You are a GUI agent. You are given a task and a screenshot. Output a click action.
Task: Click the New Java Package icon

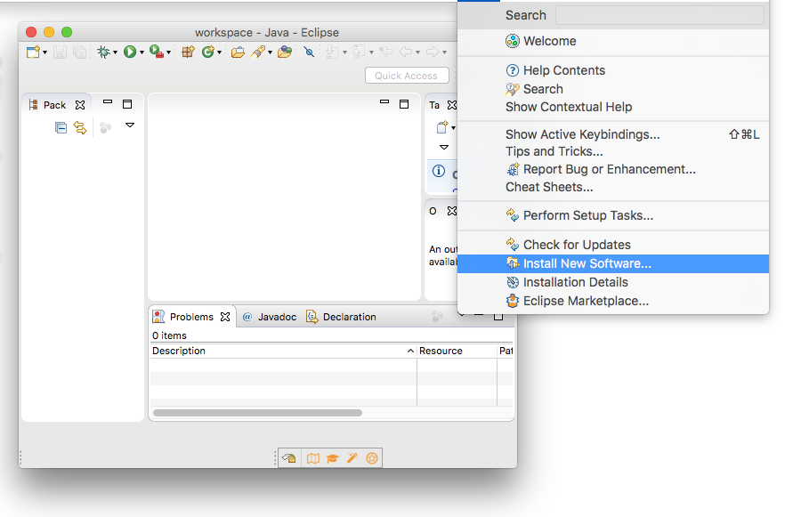[188, 53]
